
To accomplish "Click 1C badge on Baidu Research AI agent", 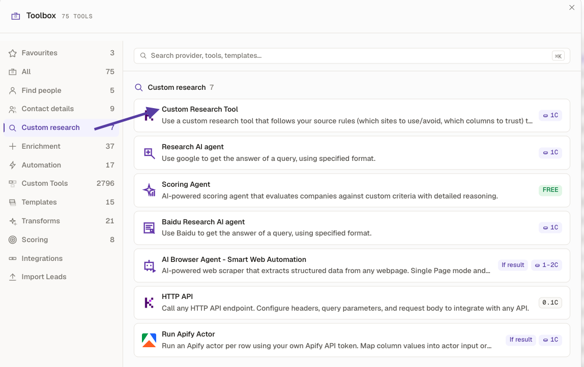I will click(550, 227).
